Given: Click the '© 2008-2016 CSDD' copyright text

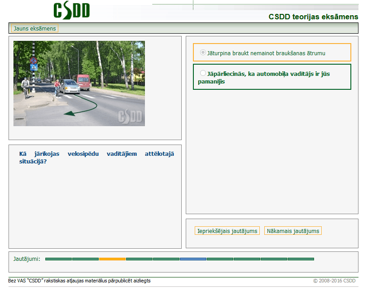Looking at the screenshot, I should click(x=334, y=281).
